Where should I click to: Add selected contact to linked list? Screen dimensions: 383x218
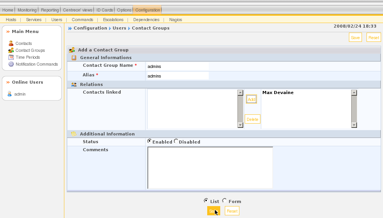[x=251, y=99]
